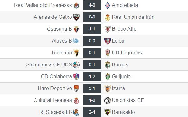
Task: Click the Real Unión de Irún badge
Action: (107, 18)
